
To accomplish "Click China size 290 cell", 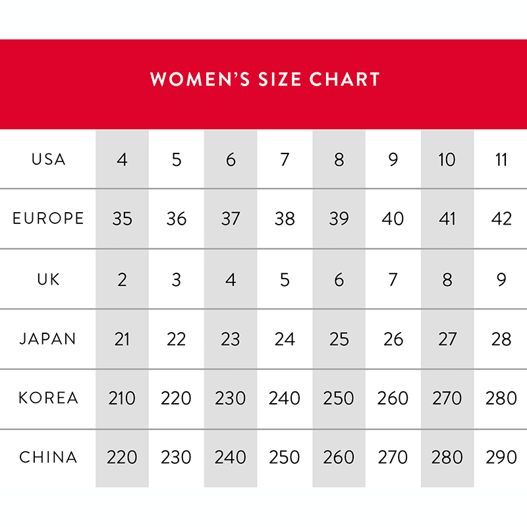I will [x=501, y=457].
